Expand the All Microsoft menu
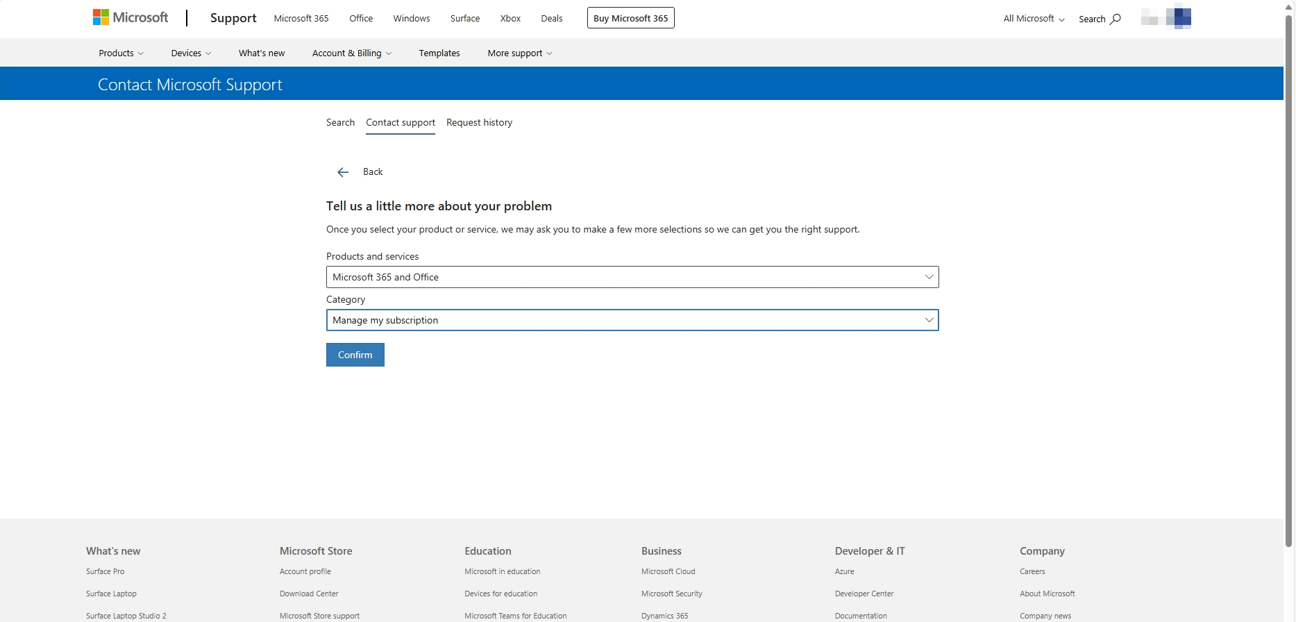 point(1034,19)
